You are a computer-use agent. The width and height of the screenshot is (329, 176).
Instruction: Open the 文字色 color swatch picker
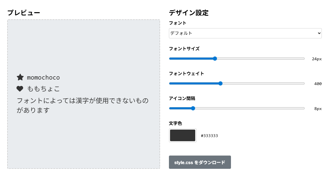pos(183,135)
